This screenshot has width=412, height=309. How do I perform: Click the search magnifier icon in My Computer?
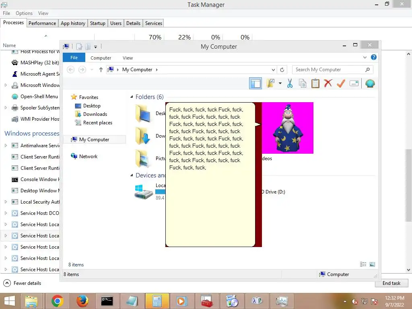(x=368, y=70)
